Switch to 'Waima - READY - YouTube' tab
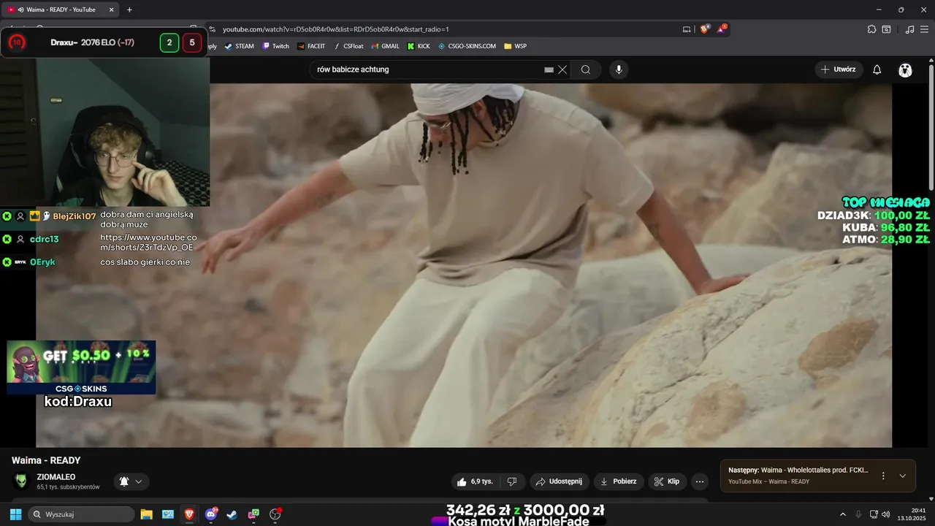The height and width of the screenshot is (526, 935). 61,9
